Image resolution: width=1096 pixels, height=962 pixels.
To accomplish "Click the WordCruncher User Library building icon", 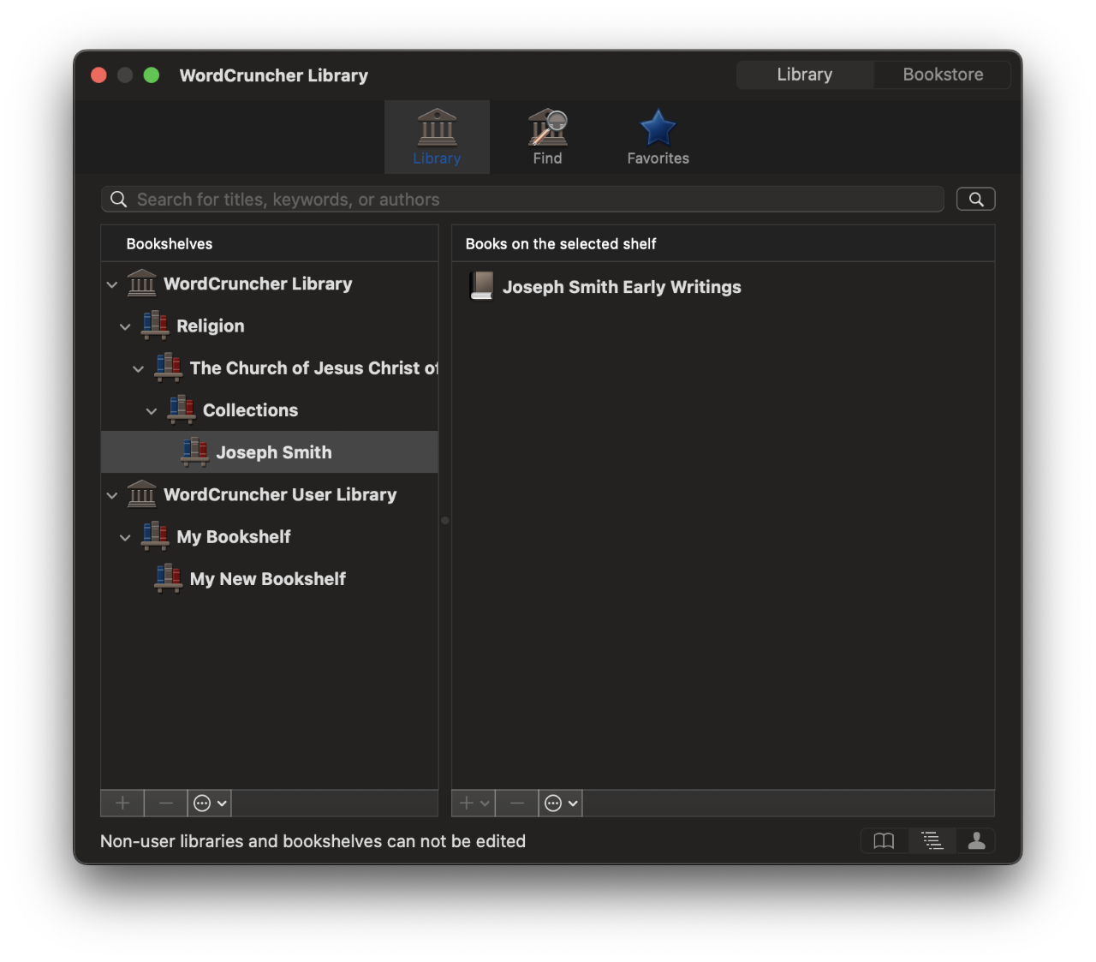I will [141, 493].
